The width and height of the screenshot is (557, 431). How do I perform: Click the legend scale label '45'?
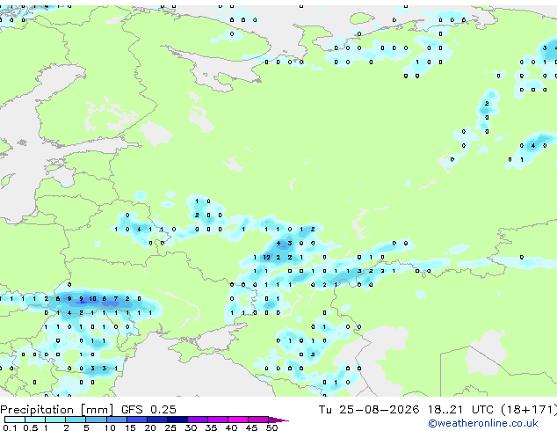251,427
